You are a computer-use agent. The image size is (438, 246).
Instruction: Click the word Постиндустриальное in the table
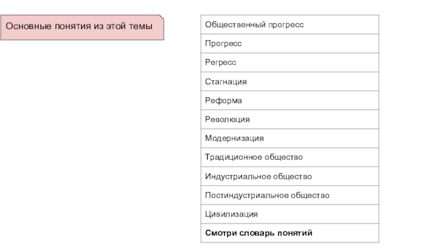[x=246, y=195]
